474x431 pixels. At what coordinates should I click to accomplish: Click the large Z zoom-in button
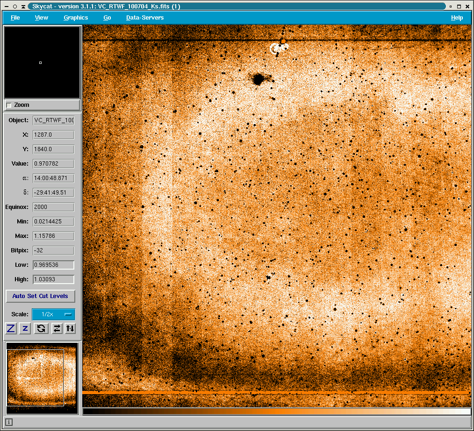coord(11,328)
